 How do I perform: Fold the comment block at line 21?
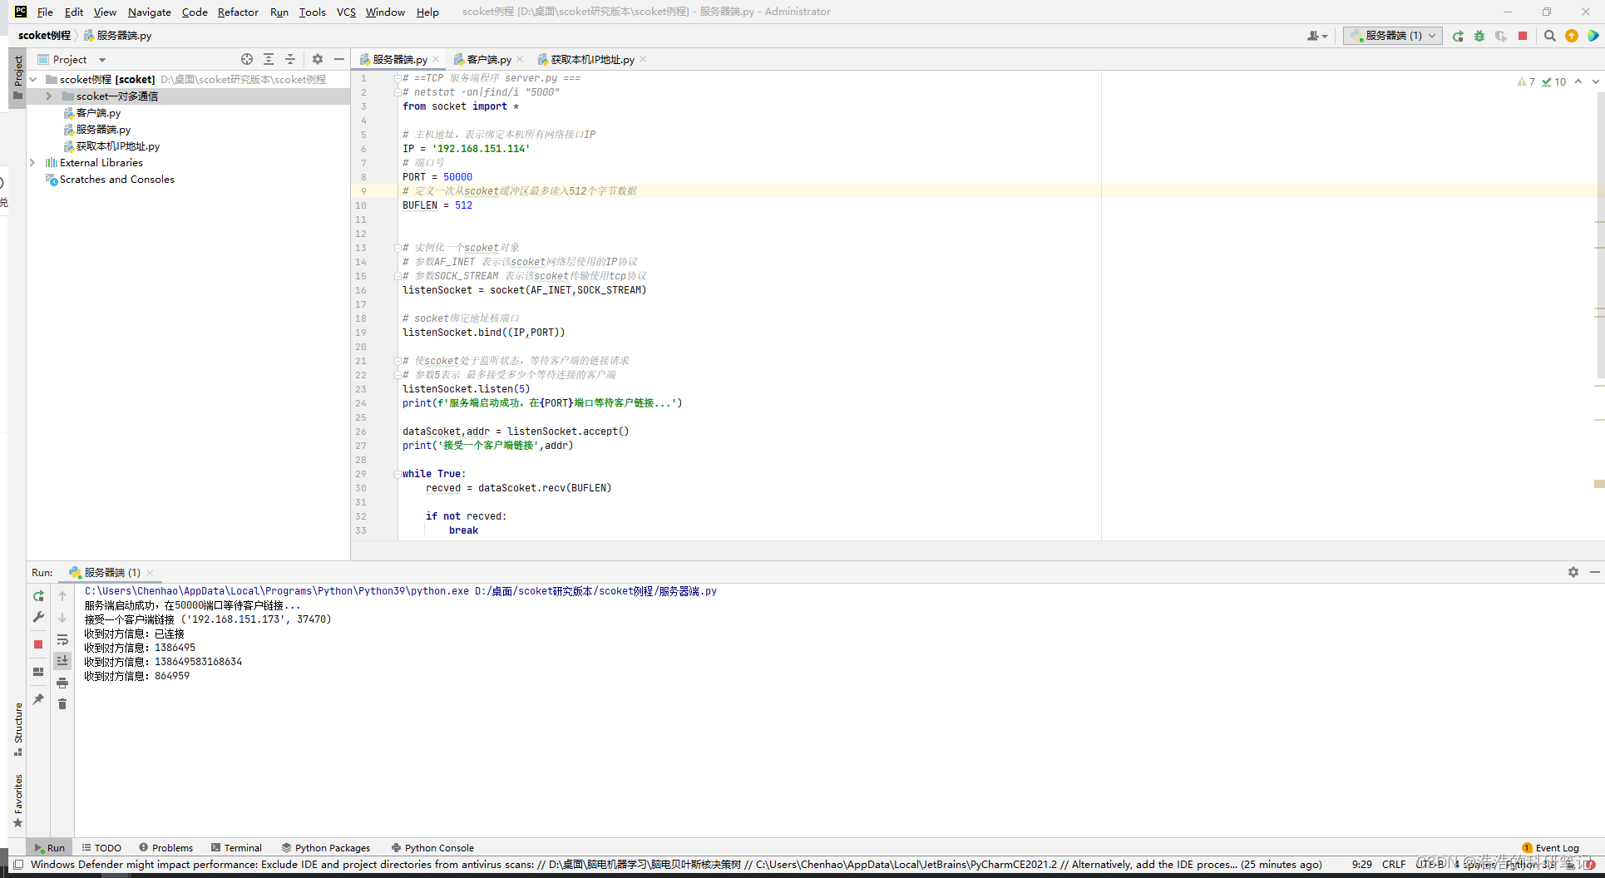tap(398, 361)
